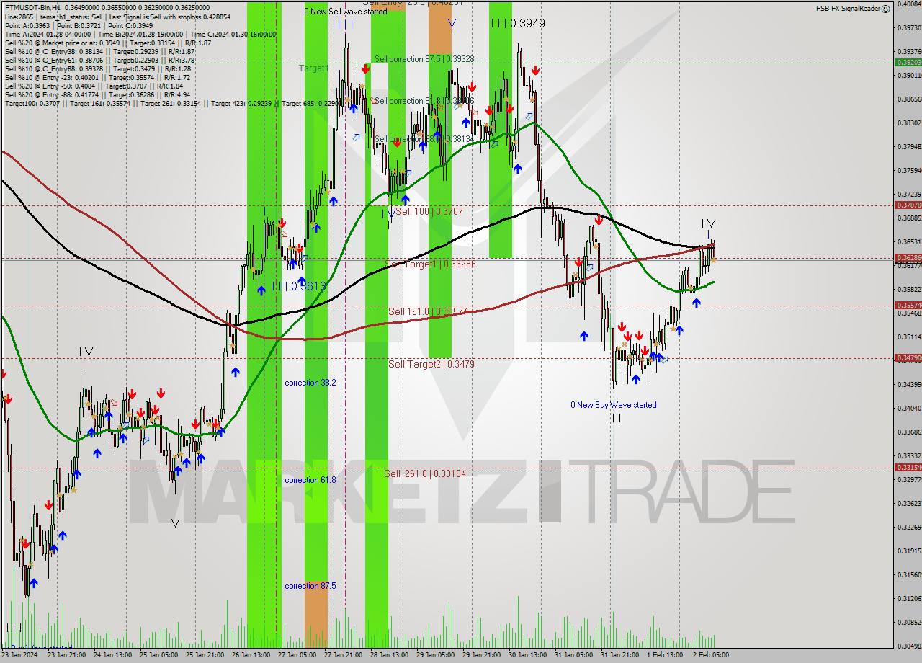Click the 'Sell %10 @ C_Entry38' line
The height and width of the screenshot is (663, 922).
(99, 51)
